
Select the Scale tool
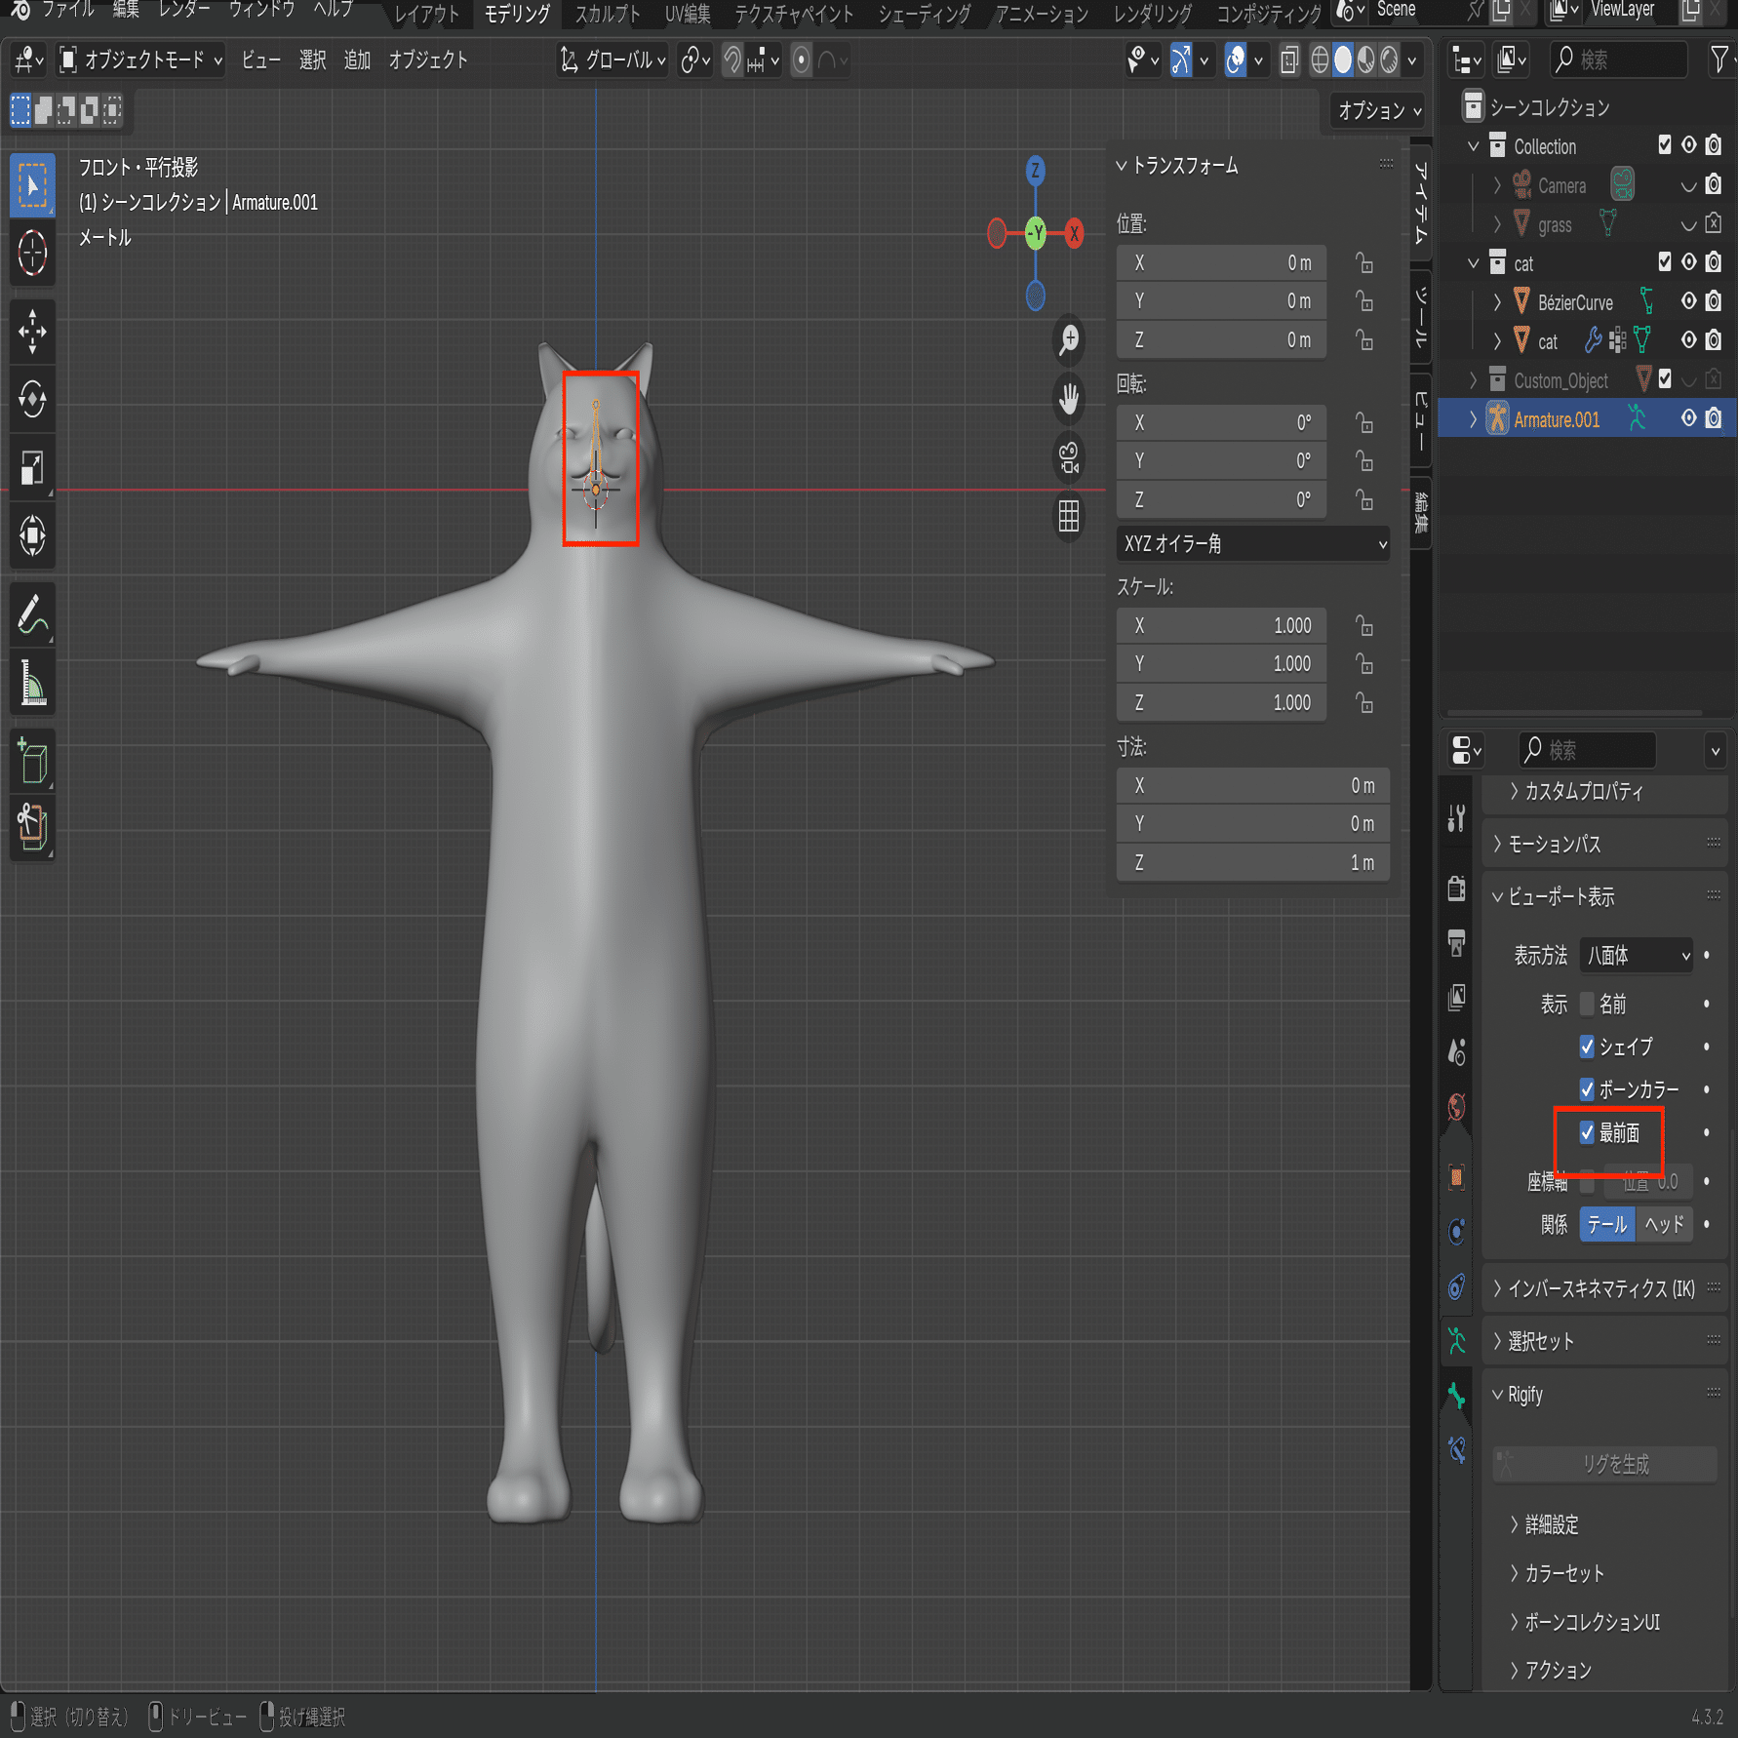coord(32,467)
